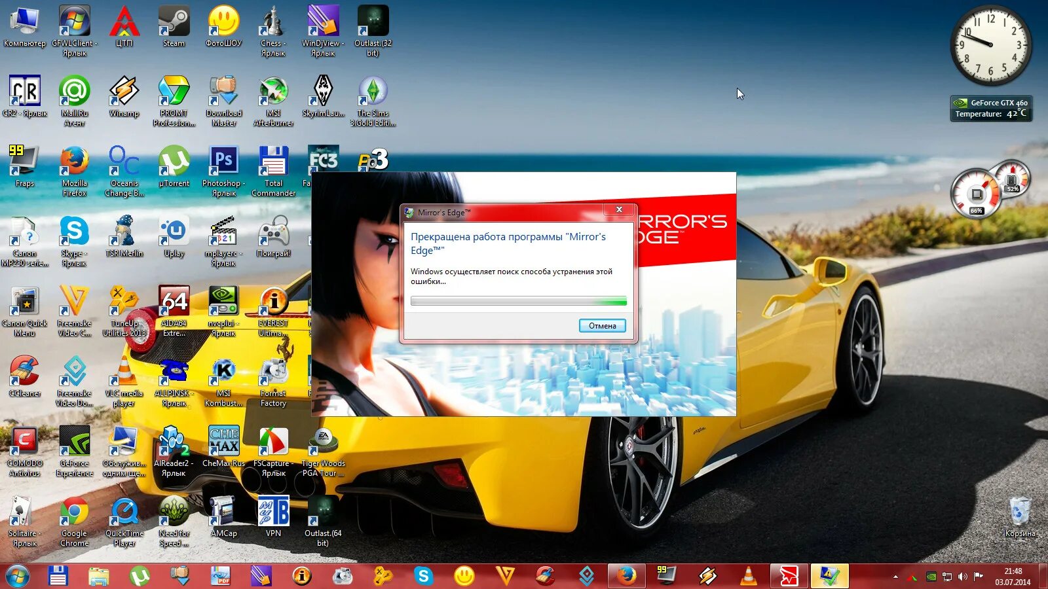The width and height of the screenshot is (1048, 589).
Task: Select the CCleaner desktop icon
Action: 25,376
